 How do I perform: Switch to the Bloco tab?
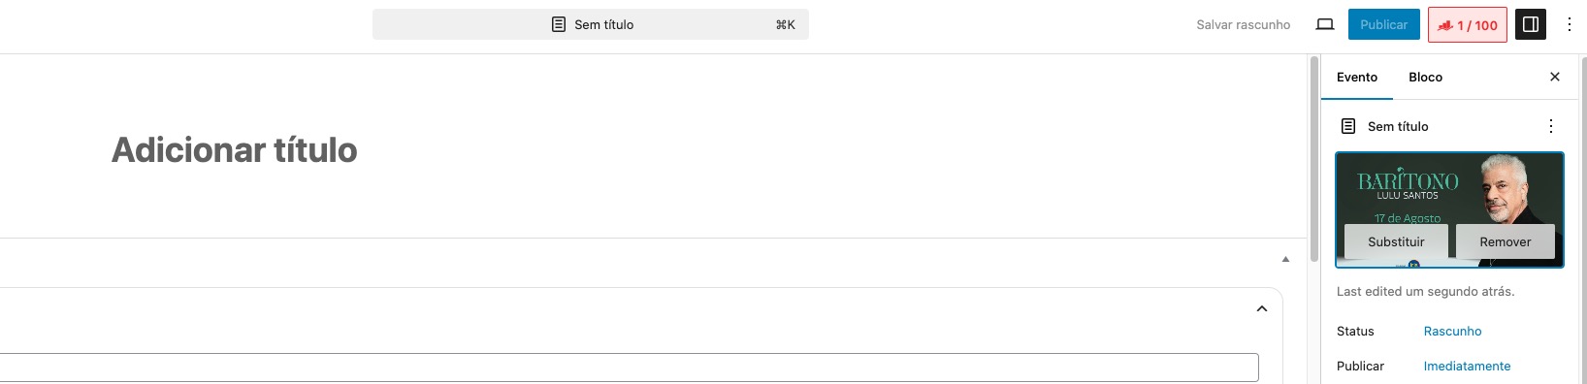click(1426, 77)
